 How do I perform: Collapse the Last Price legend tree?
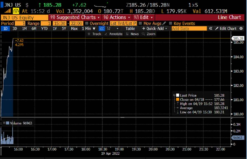tap(174, 95)
